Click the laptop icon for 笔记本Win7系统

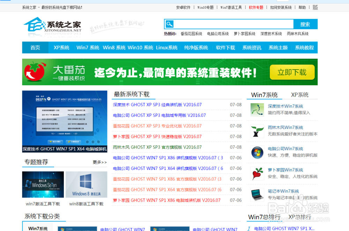click(257, 194)
